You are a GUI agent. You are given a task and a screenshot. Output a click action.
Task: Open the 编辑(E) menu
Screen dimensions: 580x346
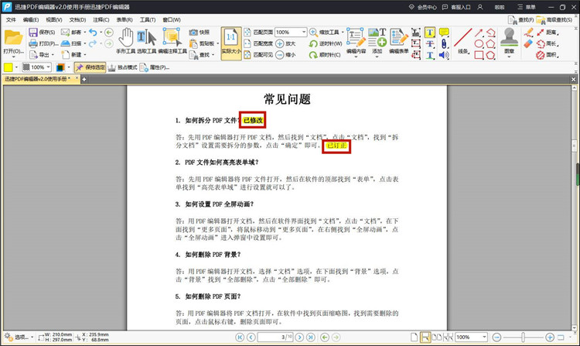pyautogui.click(x=31, y=19)
